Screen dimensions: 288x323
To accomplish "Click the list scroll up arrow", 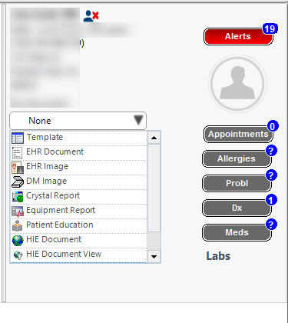I will click(154, 138).
